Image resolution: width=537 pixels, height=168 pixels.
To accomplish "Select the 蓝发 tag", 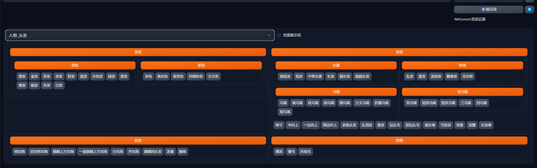I will pyautogui.click(x=84, y=77).
